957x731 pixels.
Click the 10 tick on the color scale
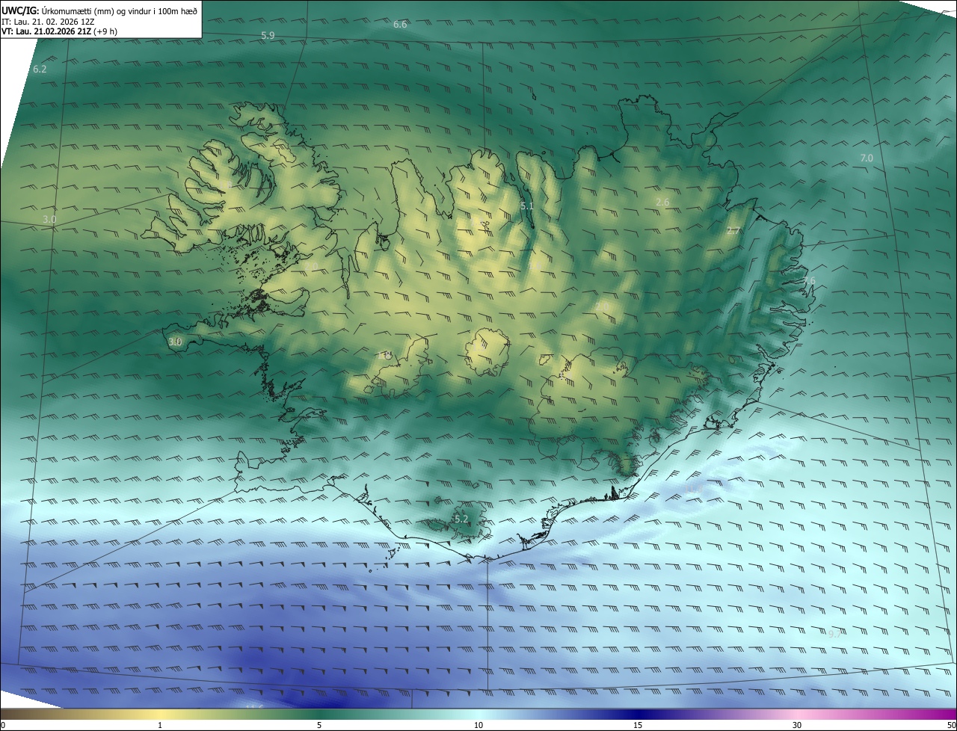(x=478, y=725)
